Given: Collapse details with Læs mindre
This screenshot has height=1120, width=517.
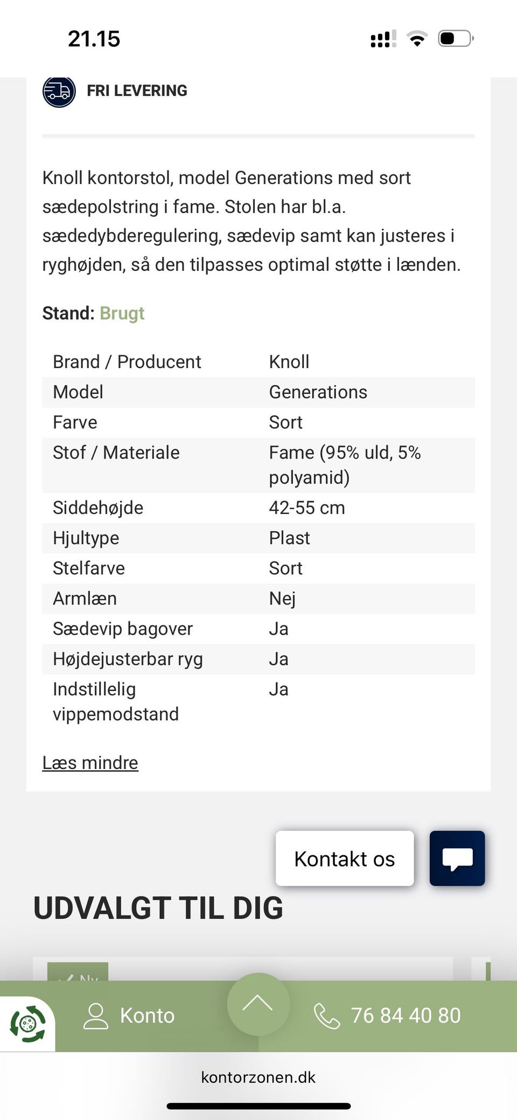Looking at the screenshot, I should pos(90,763).
